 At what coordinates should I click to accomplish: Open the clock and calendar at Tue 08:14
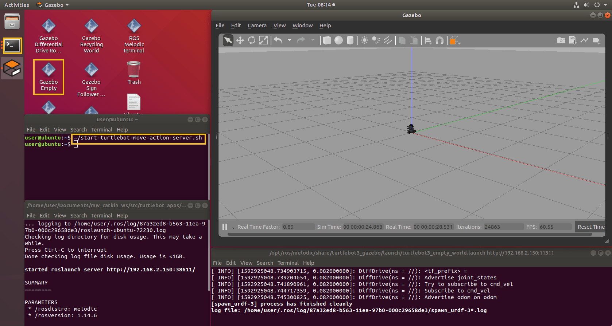(321, 5)
